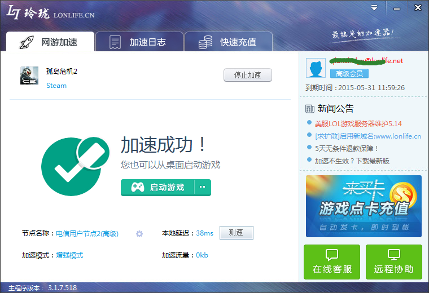Screen dimensions: 429x293
Task: Click the 游戏点卡充值 banner ad
Action: pyautogui.click(x=364, y=206)
